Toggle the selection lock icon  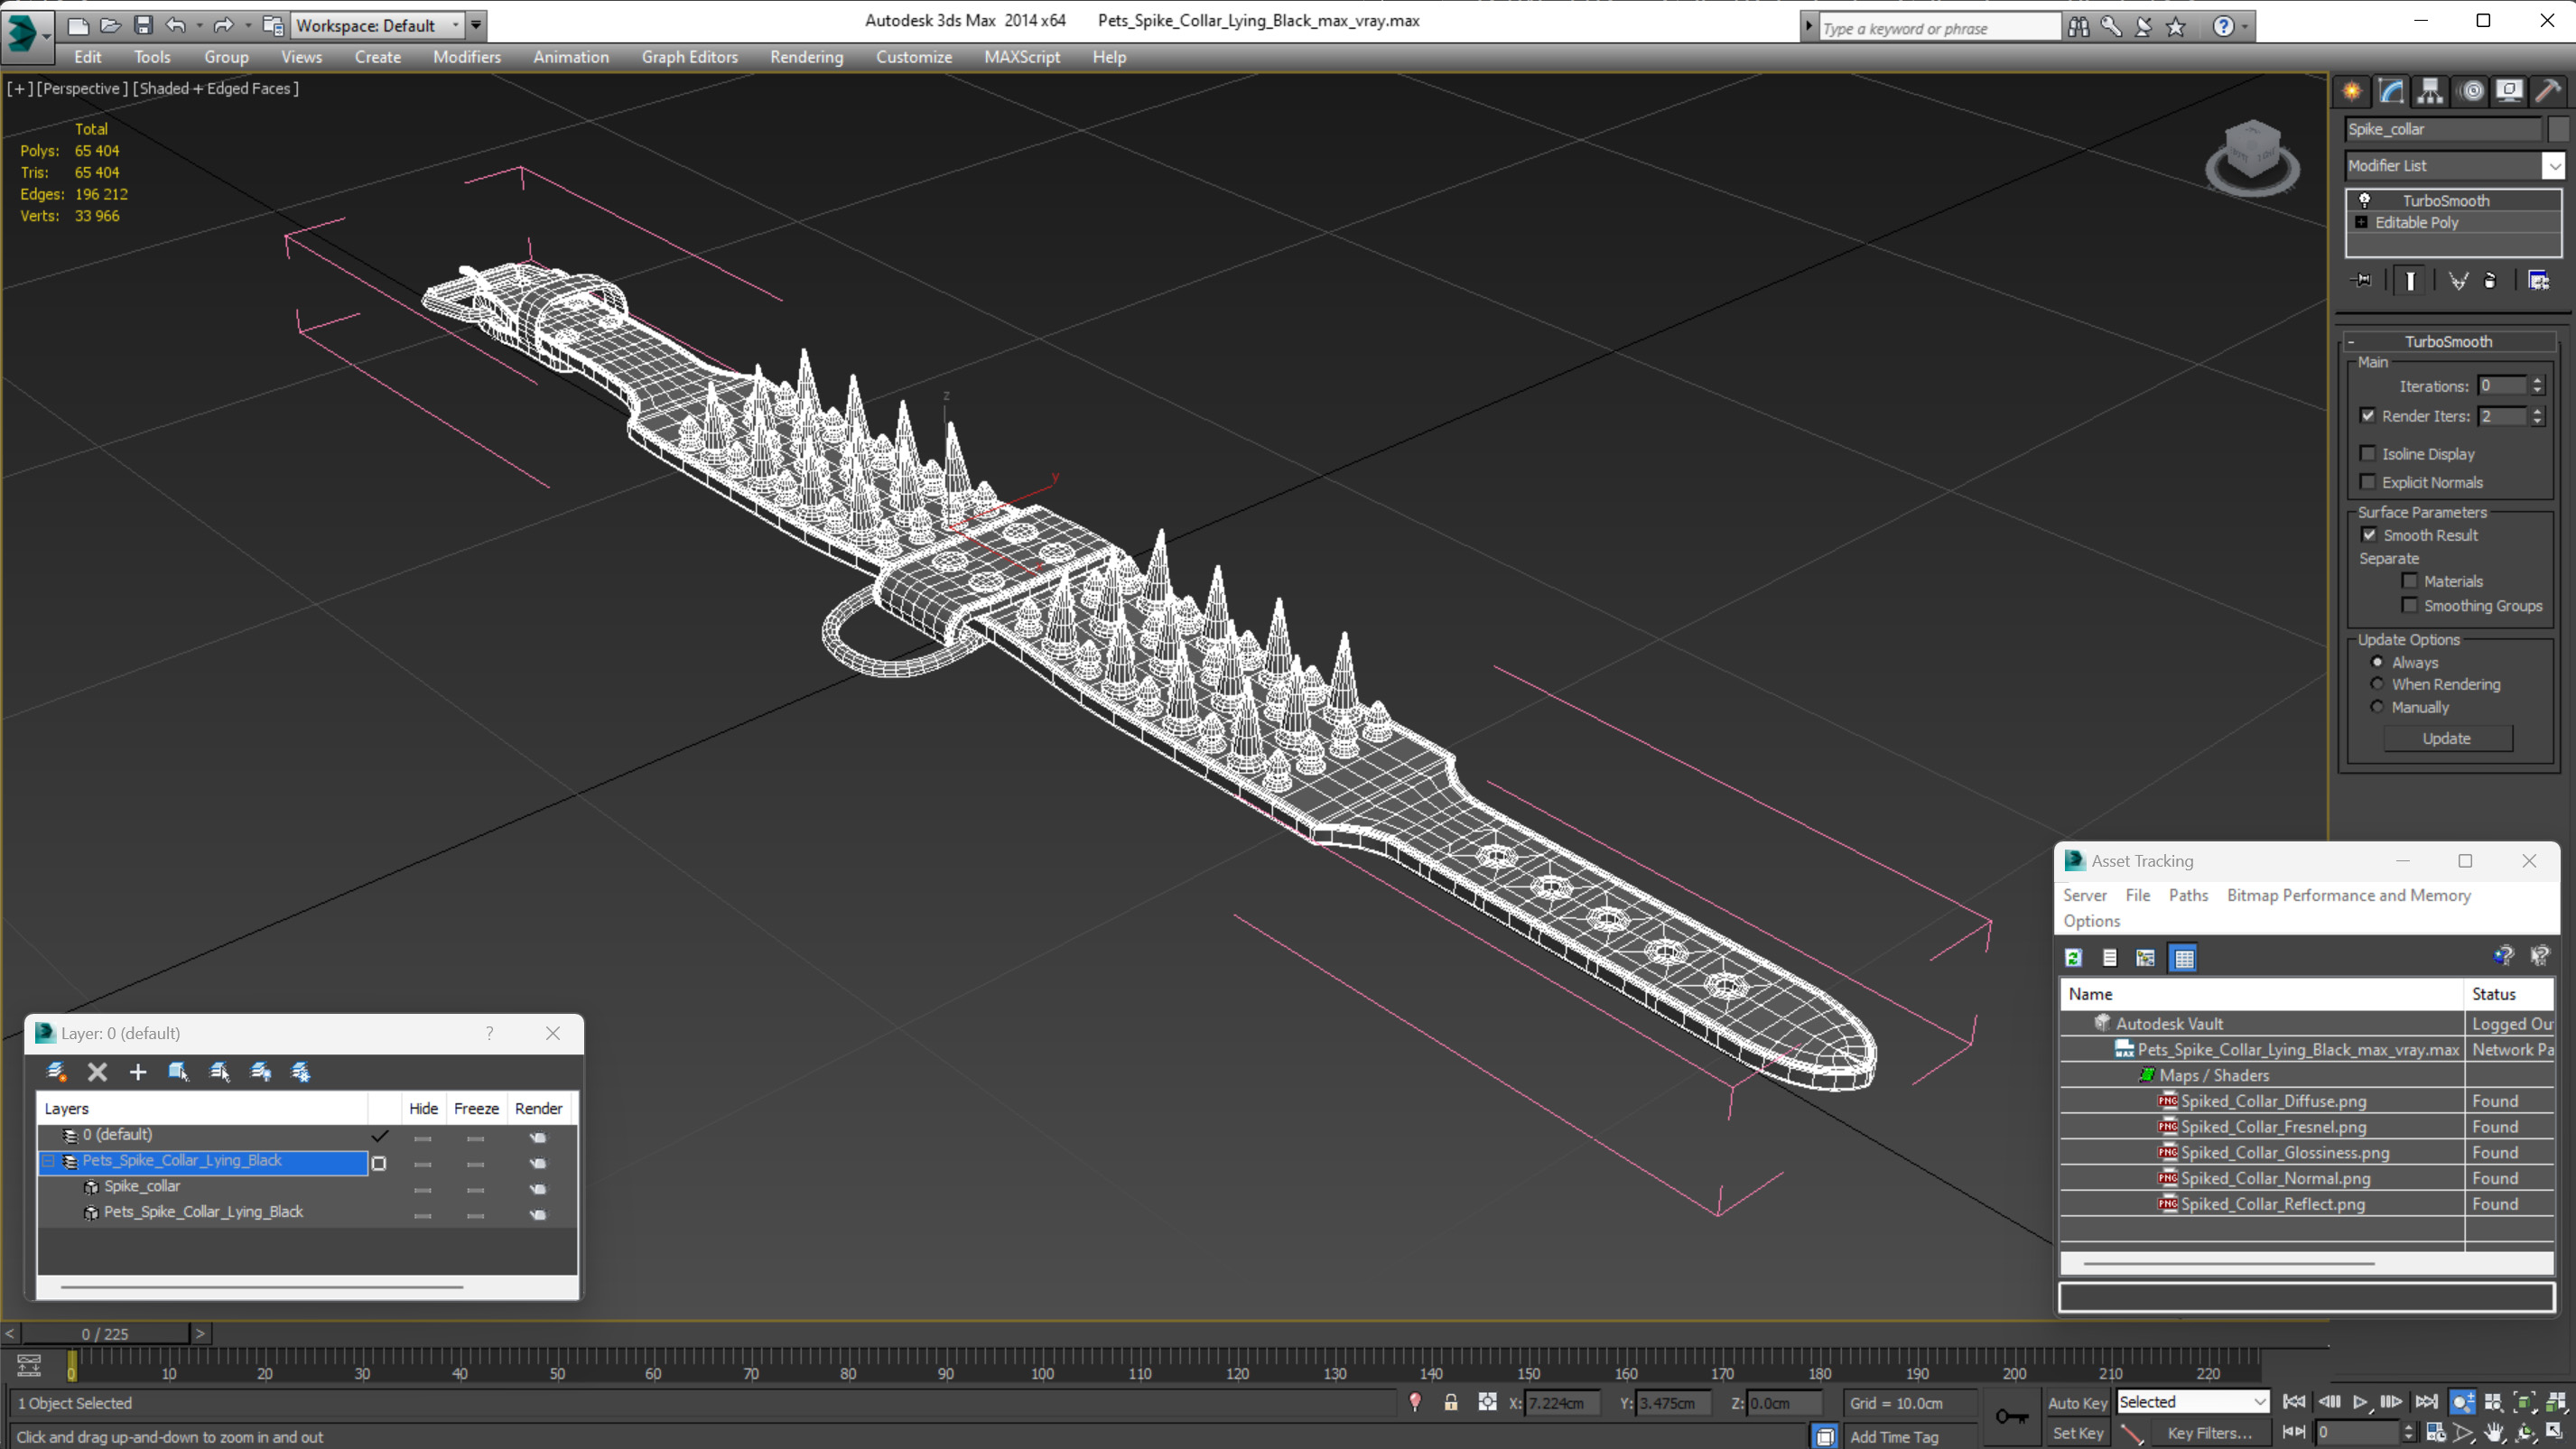pos(1450,1403)
